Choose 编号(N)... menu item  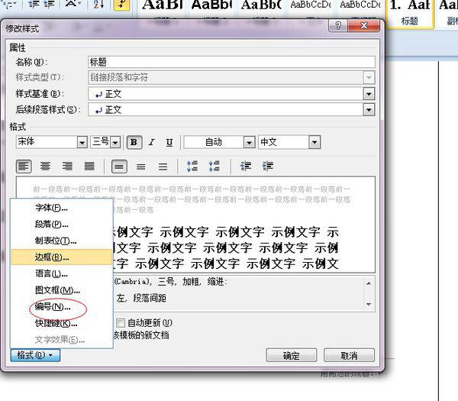[62, 306]
